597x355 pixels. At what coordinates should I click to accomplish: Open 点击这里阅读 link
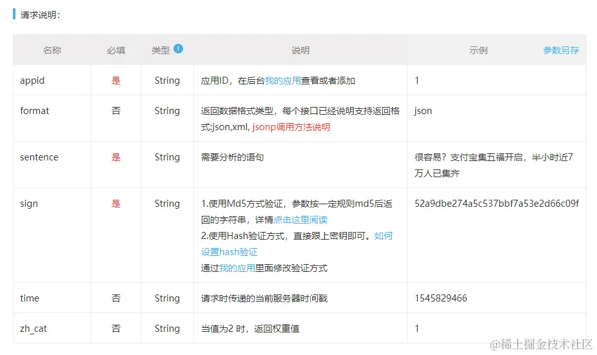[300, 220]
